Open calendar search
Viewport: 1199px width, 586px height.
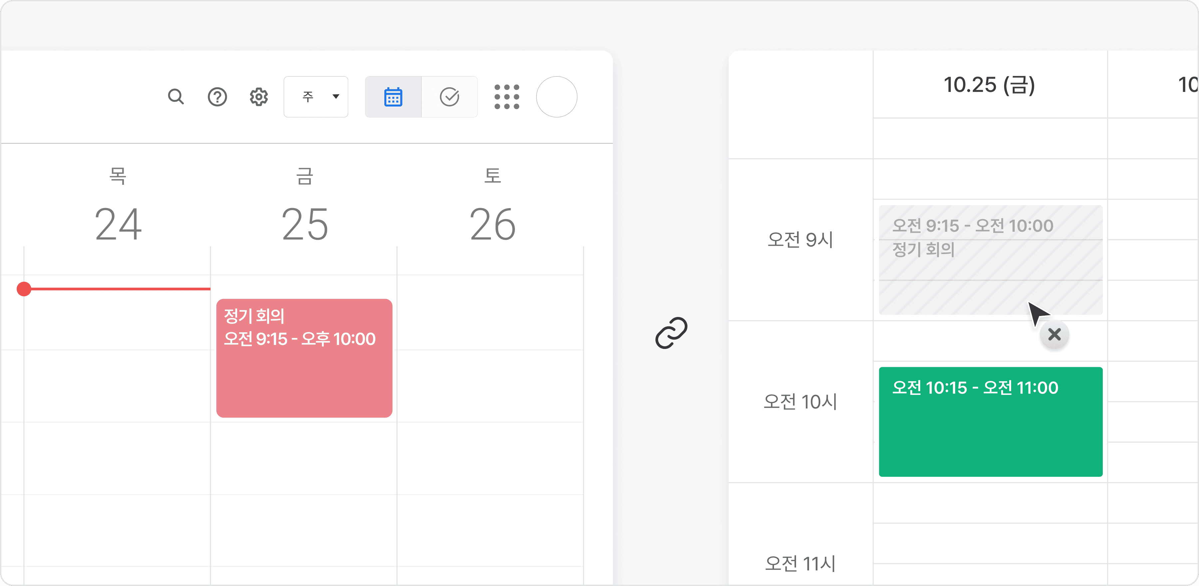coord(176,97)
